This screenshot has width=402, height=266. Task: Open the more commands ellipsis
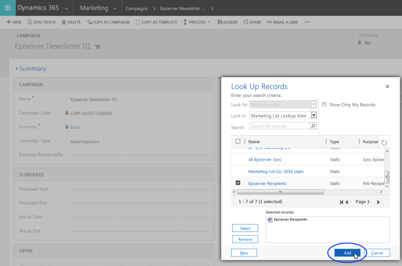307,22
